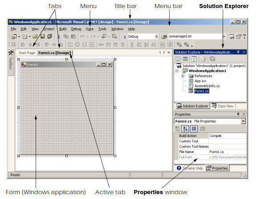
Task: Toggle Alphabetic sort in Properties window
Action: tap(185, 129)
